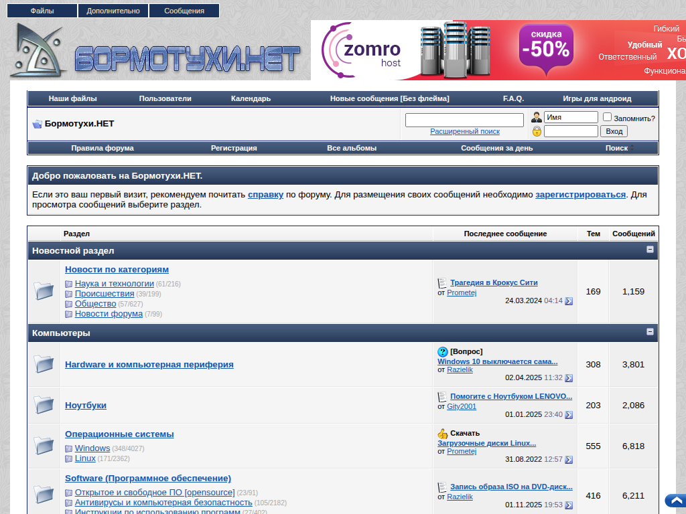The height and width of the screenshot is (514, 686).
Task: Open the Расширенный поиск link
Action: coord(464,132)
